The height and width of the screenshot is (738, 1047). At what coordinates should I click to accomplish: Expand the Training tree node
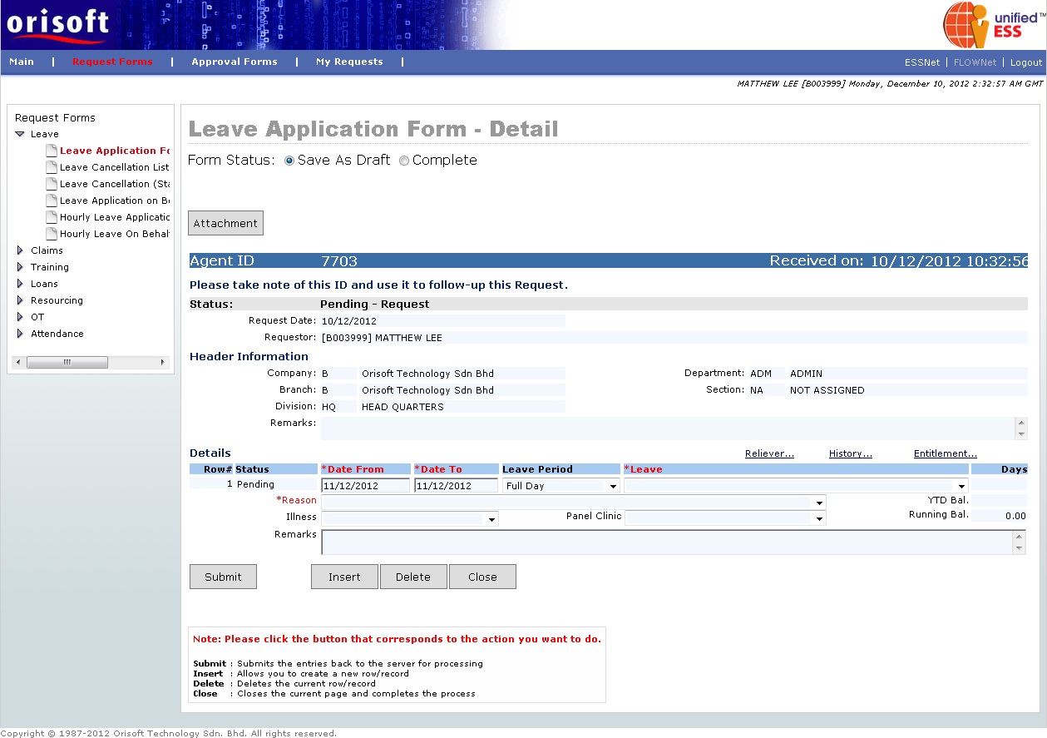[x=20, y=267]
